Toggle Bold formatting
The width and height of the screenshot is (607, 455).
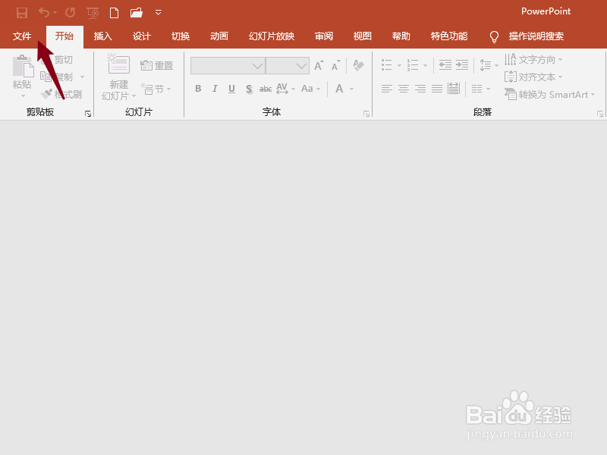coord(198,89)
